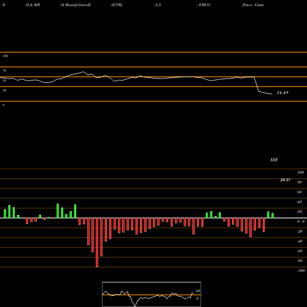Click the 'MR' label above the histogram

click(x=274, y=160)
